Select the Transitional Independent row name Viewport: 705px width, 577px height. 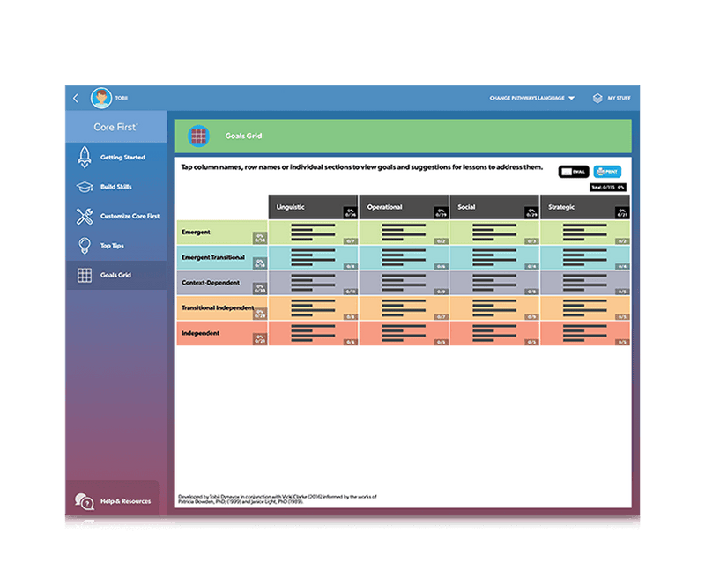222,307
